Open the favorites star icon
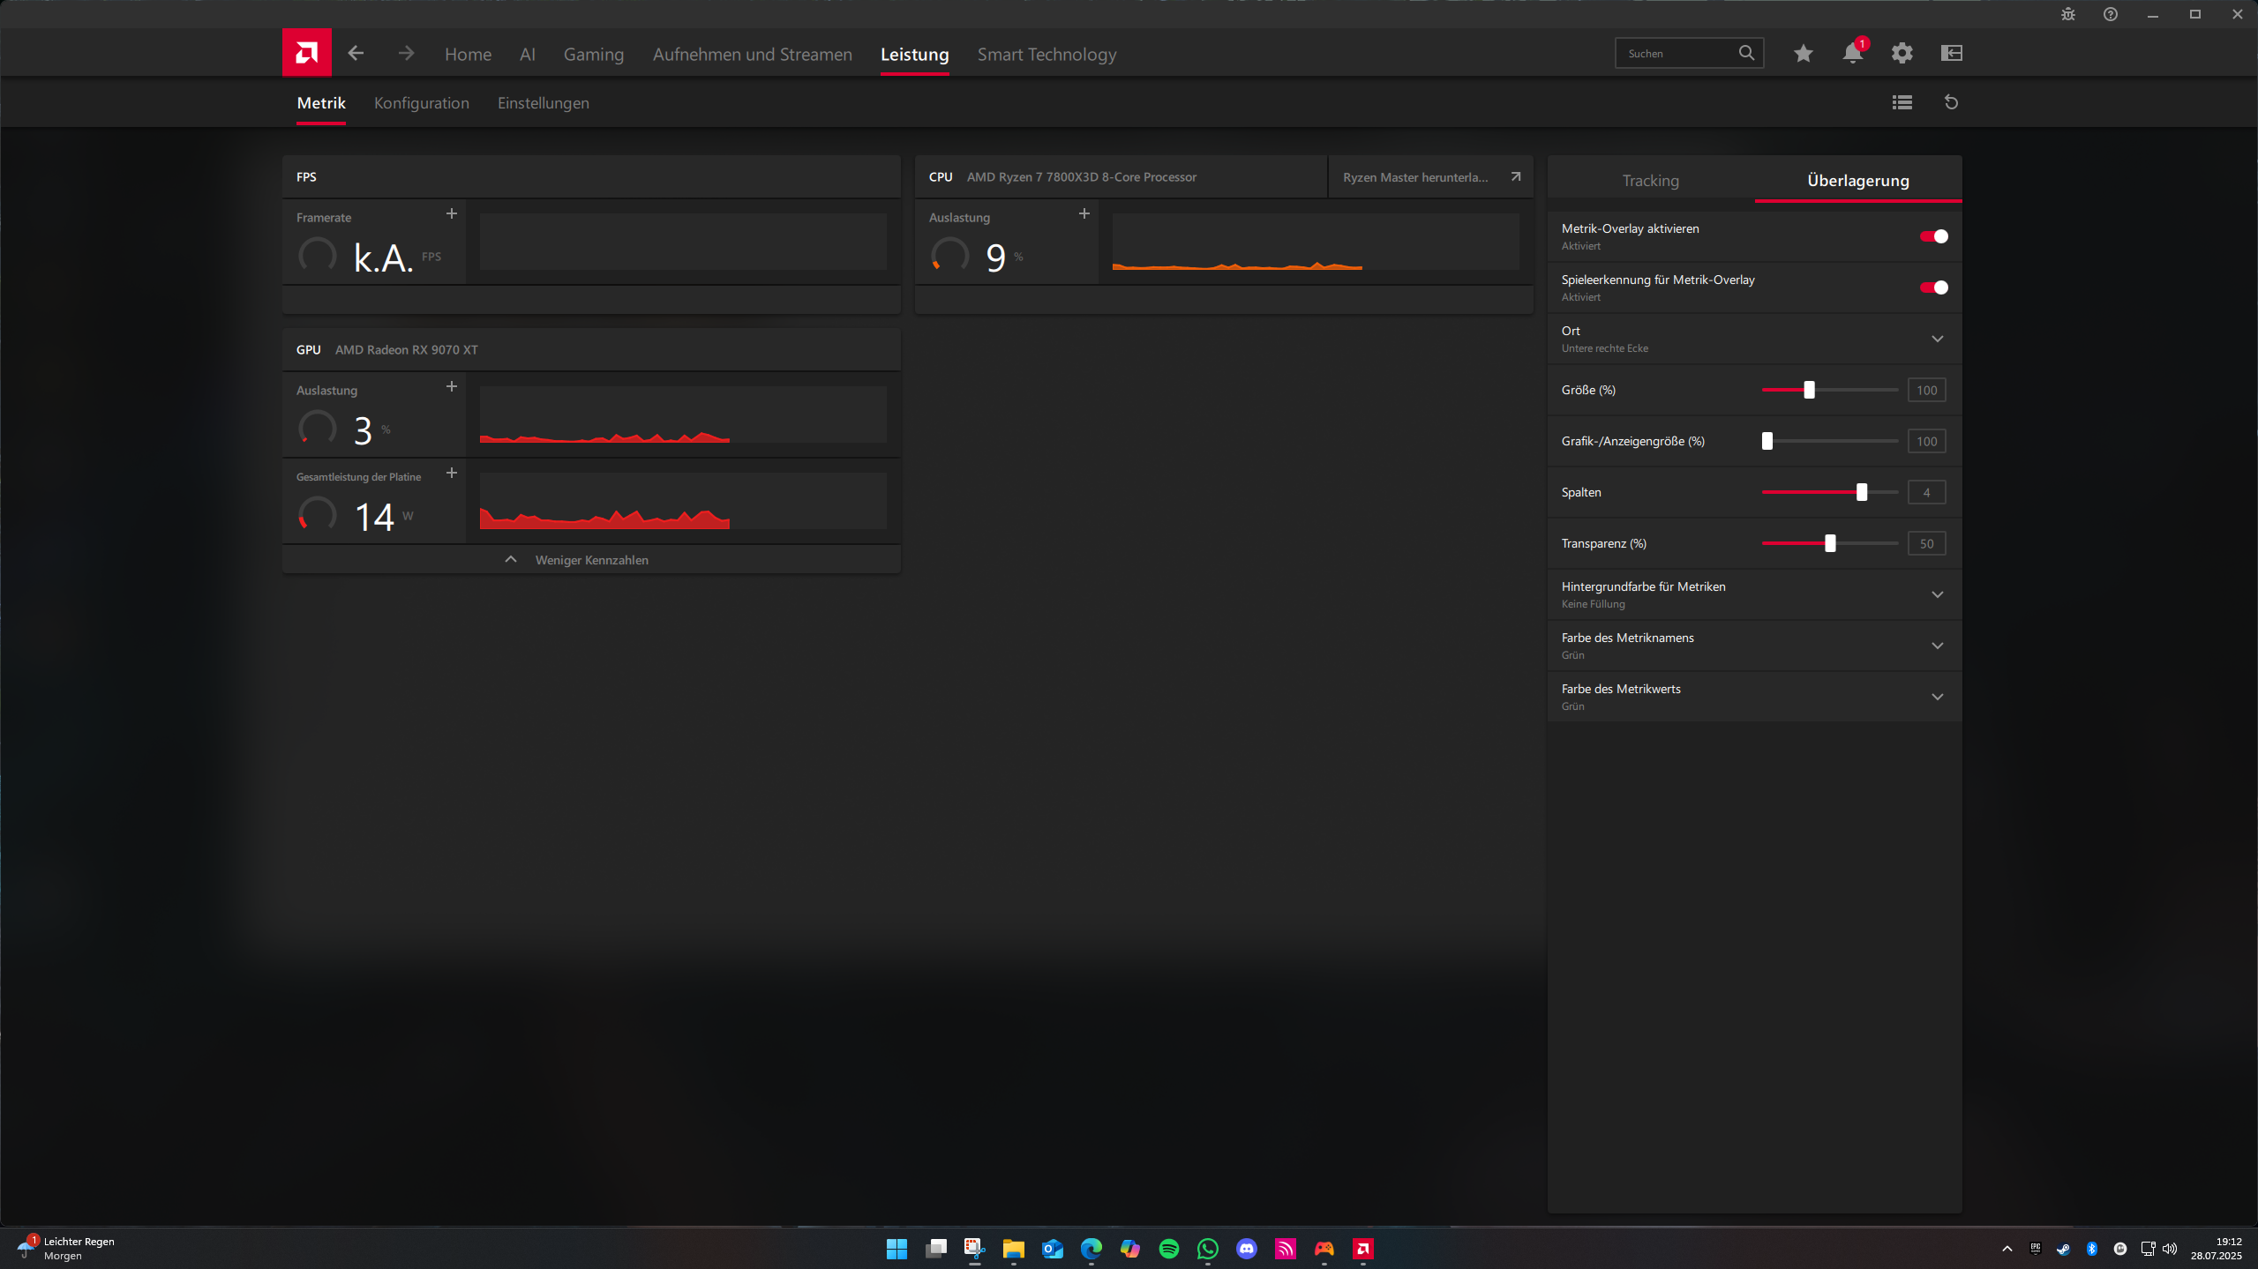 pos(1803,54)
